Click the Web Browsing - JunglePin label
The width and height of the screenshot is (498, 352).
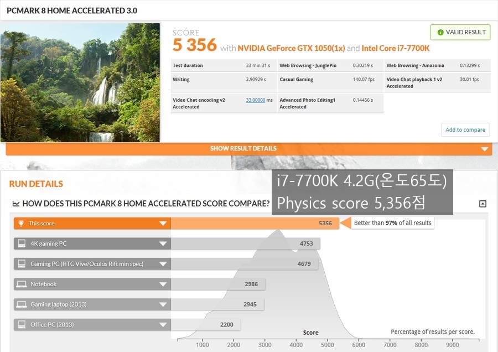pyautogui.click(x=308, y=65)
